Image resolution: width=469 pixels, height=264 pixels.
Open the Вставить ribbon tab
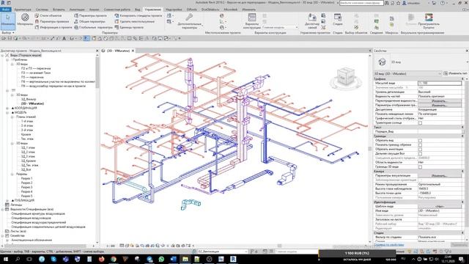[x=59, y=10]
